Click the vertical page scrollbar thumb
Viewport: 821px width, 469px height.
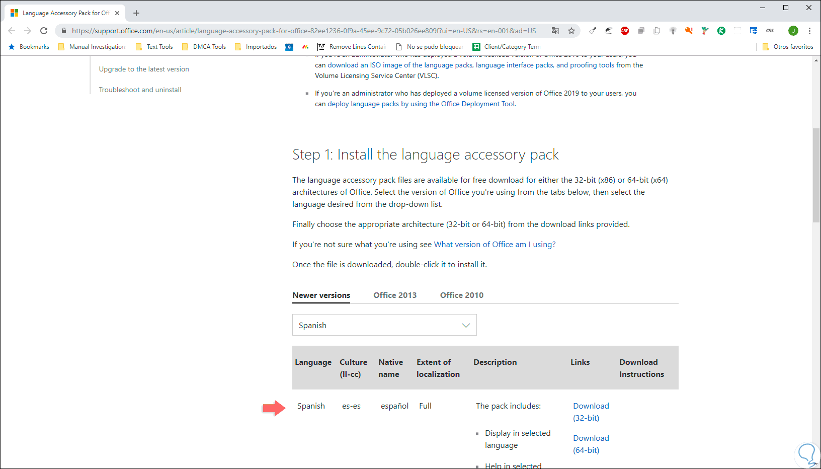816,175
